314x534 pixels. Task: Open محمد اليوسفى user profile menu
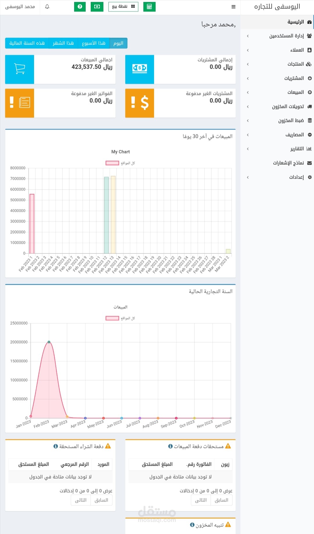coord(20,7)
